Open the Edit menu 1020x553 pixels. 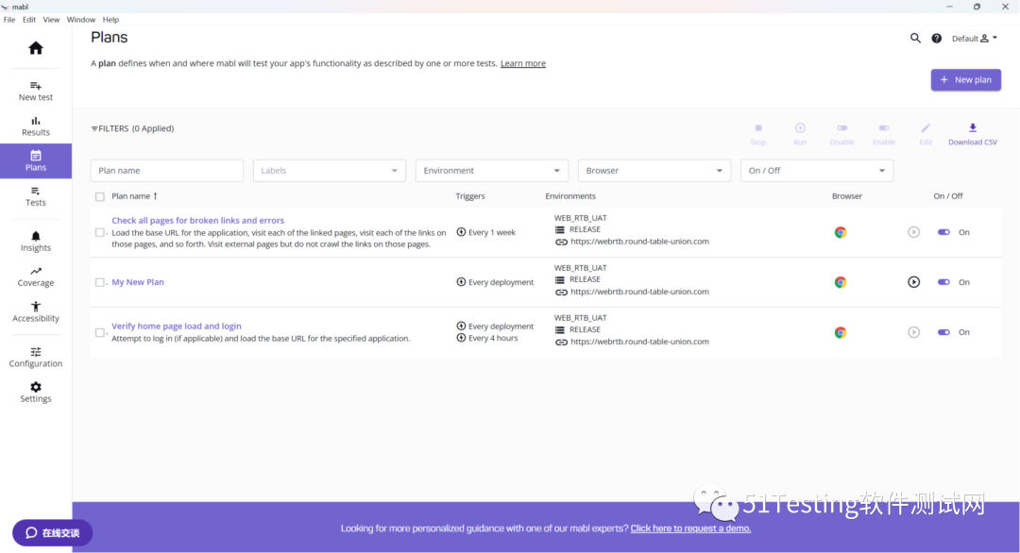click(x=29, y=20)
